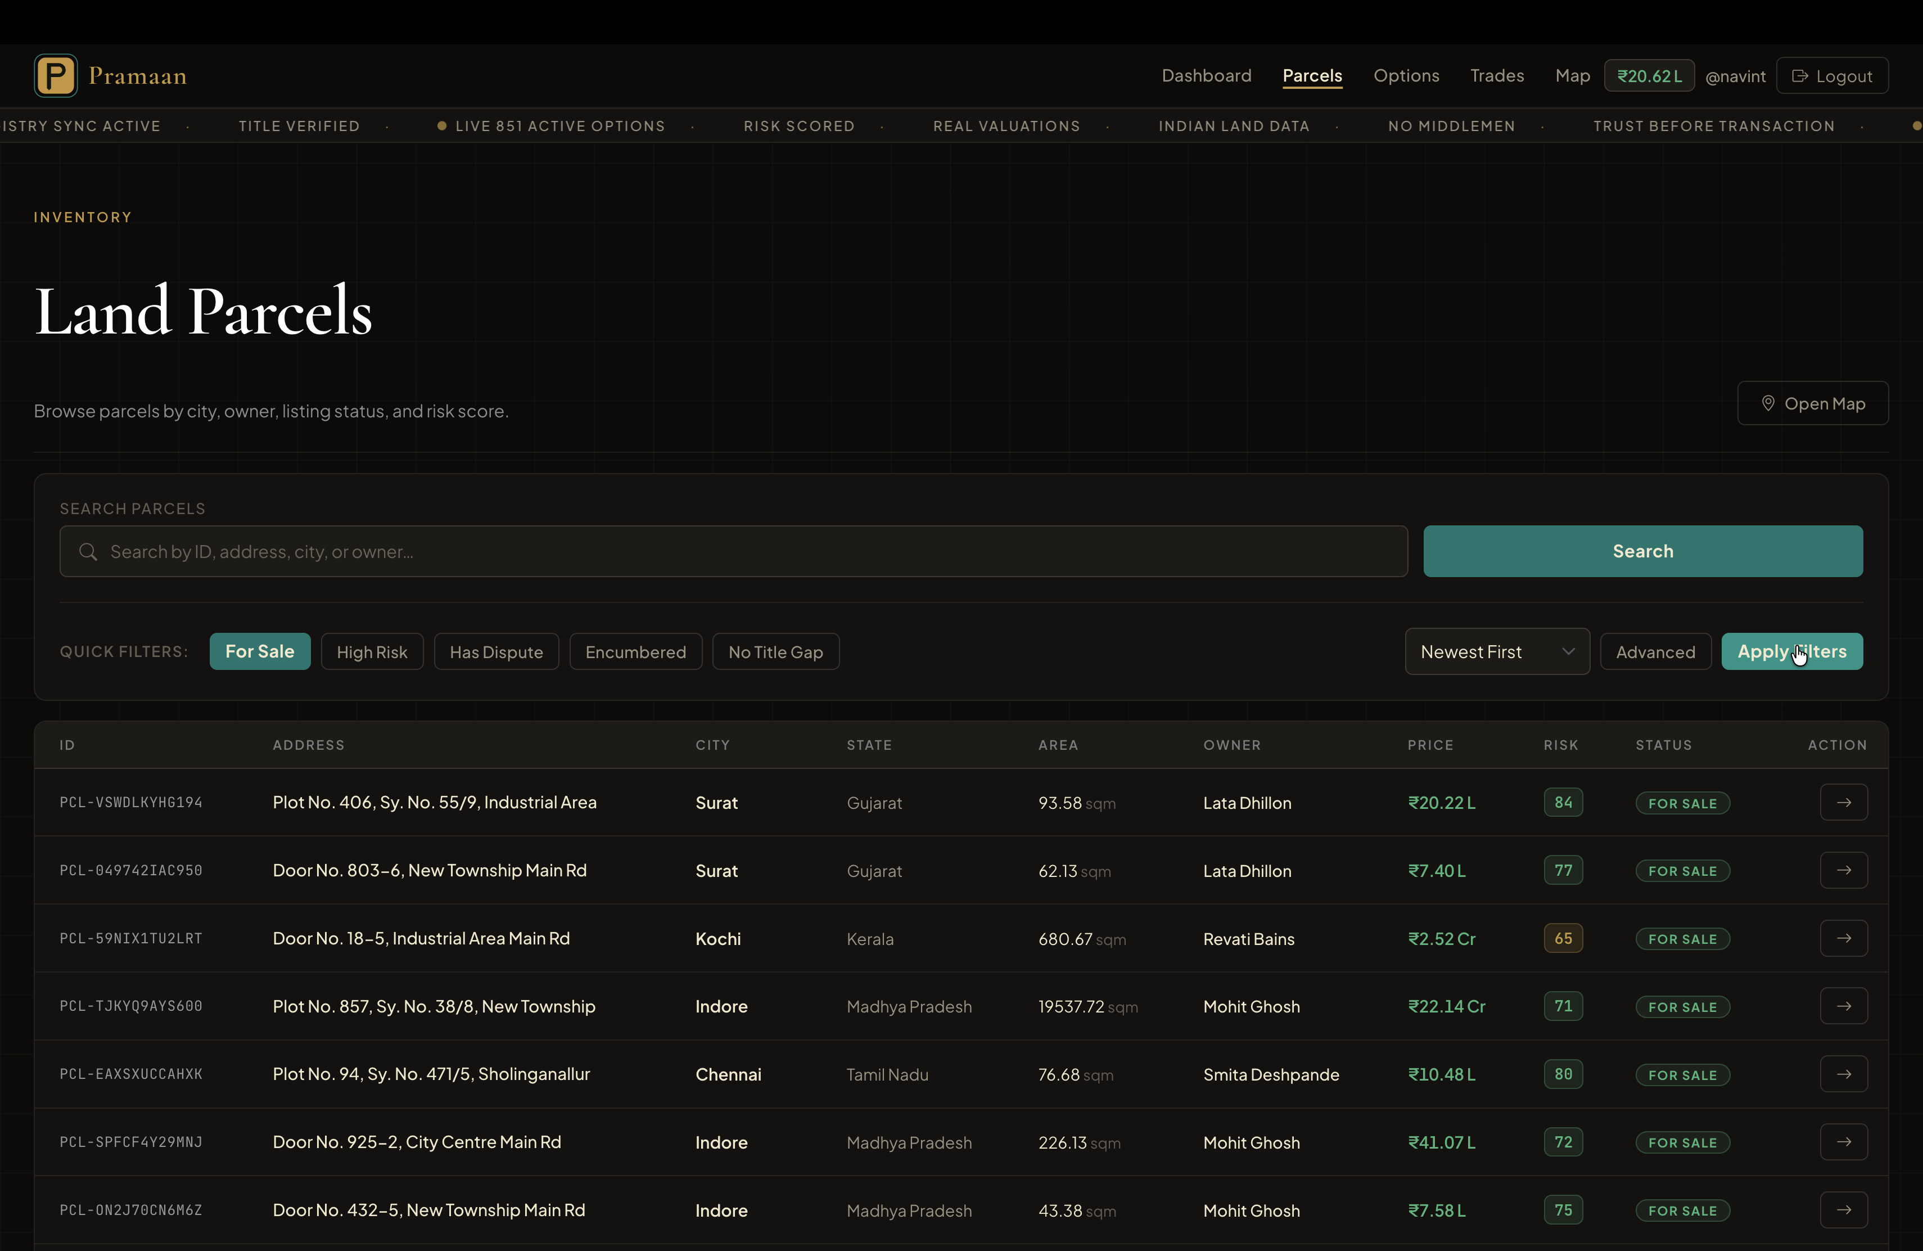Click the amber risk score 65 badge
The image size is (1923, 1251).
coord(1563,938)
